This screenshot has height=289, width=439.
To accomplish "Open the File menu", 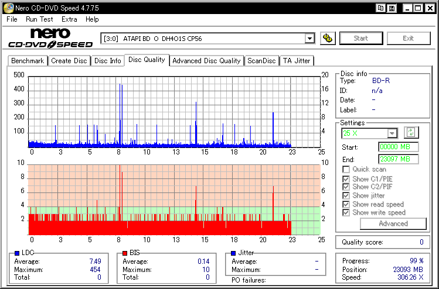I will pos(12,19).
